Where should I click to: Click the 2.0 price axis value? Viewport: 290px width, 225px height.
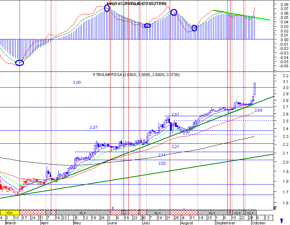point(285,162)
